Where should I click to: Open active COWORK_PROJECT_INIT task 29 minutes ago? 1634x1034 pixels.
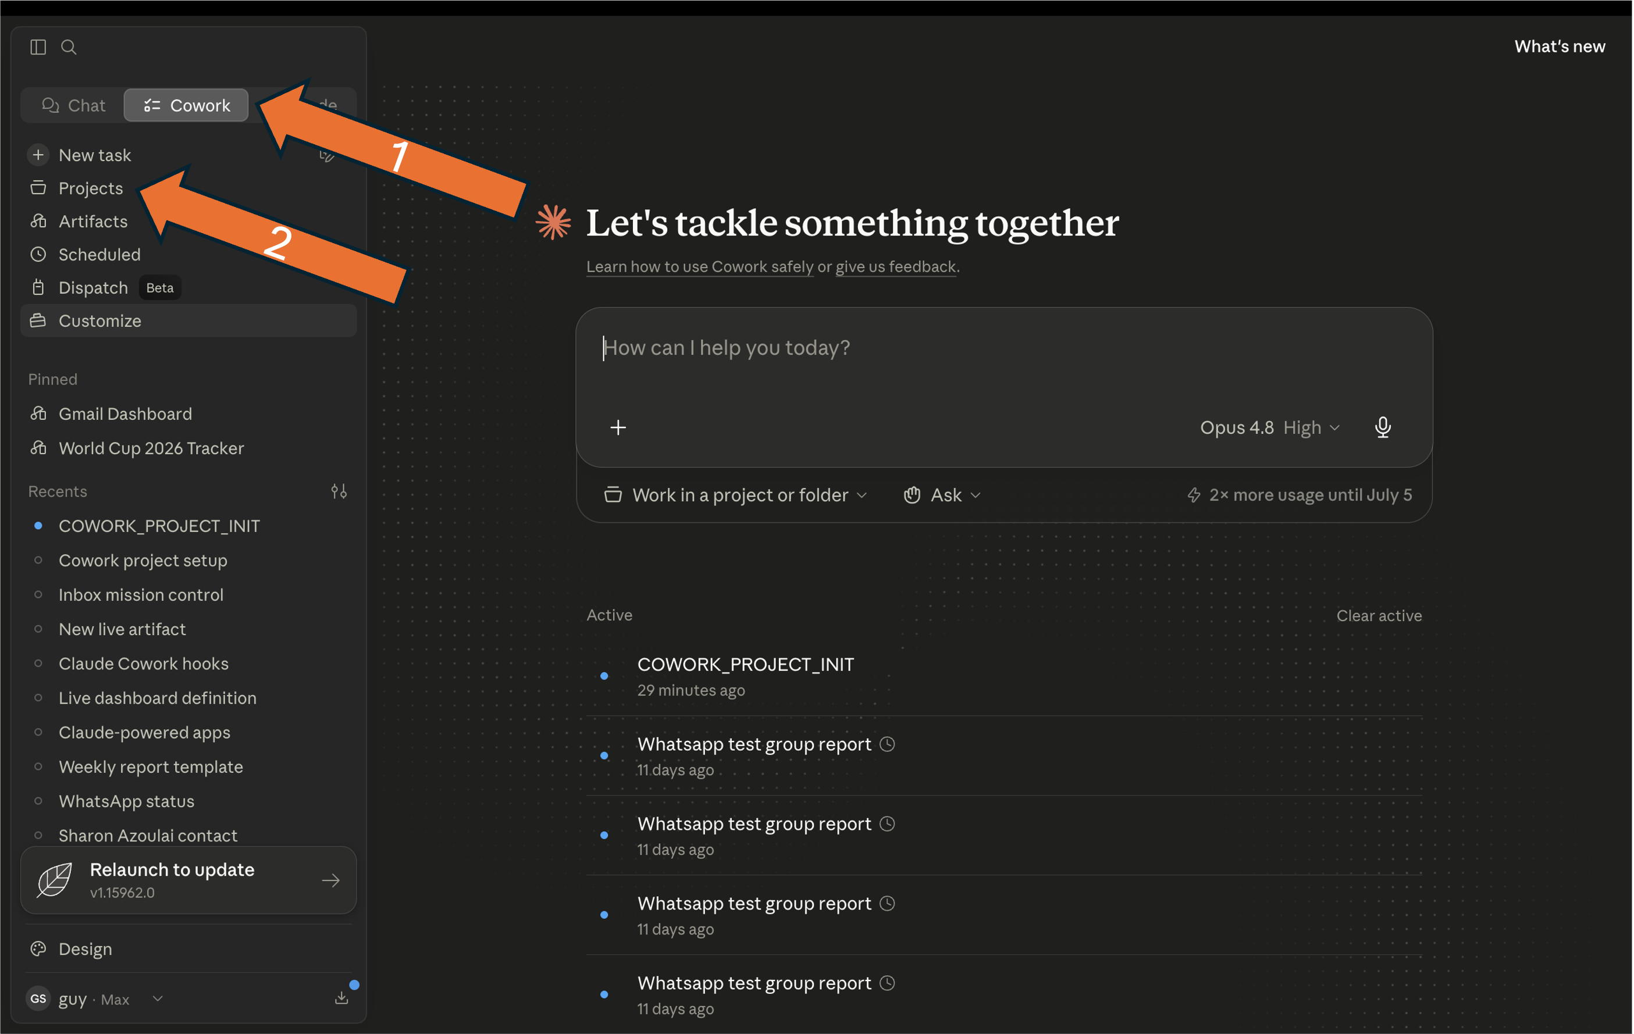click(1003, 676)
